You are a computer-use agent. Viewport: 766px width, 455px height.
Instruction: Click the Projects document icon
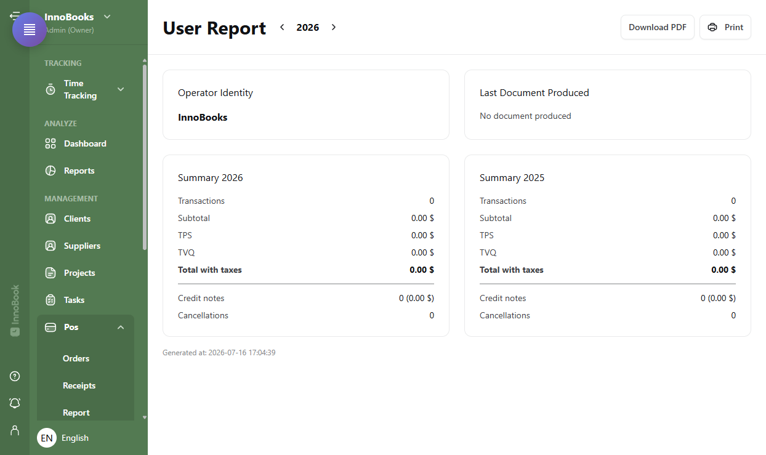click(50, 273)
